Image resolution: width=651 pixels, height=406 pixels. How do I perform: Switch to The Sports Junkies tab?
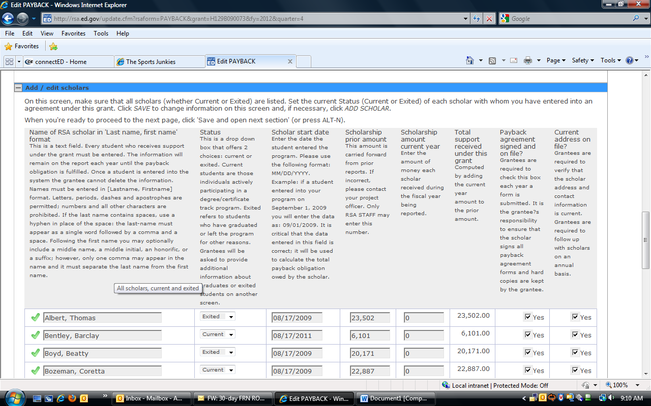pyautogui.click(x=160, y=61)
